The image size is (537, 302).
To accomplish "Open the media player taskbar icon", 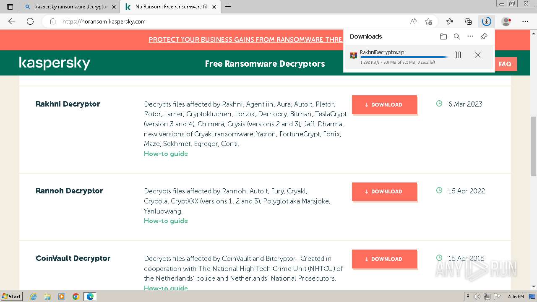I will [x=62, y=297].
